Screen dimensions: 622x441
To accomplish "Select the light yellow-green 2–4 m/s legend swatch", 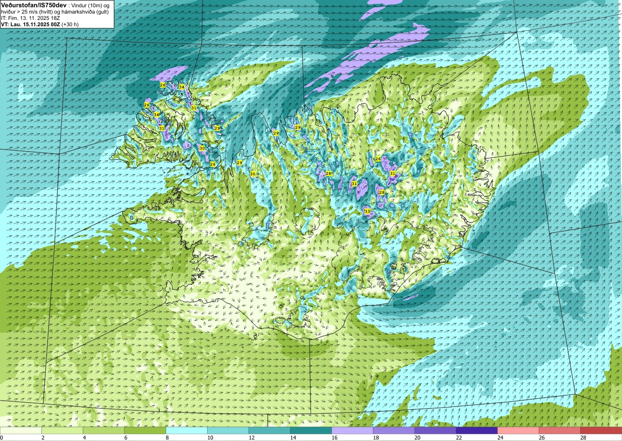I will pos(62,430).
